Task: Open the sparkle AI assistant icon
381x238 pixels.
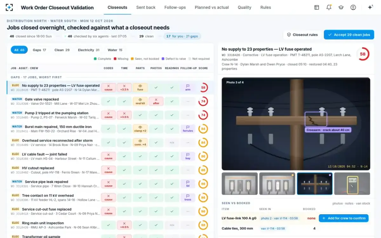Action: [x=370, y=7]
